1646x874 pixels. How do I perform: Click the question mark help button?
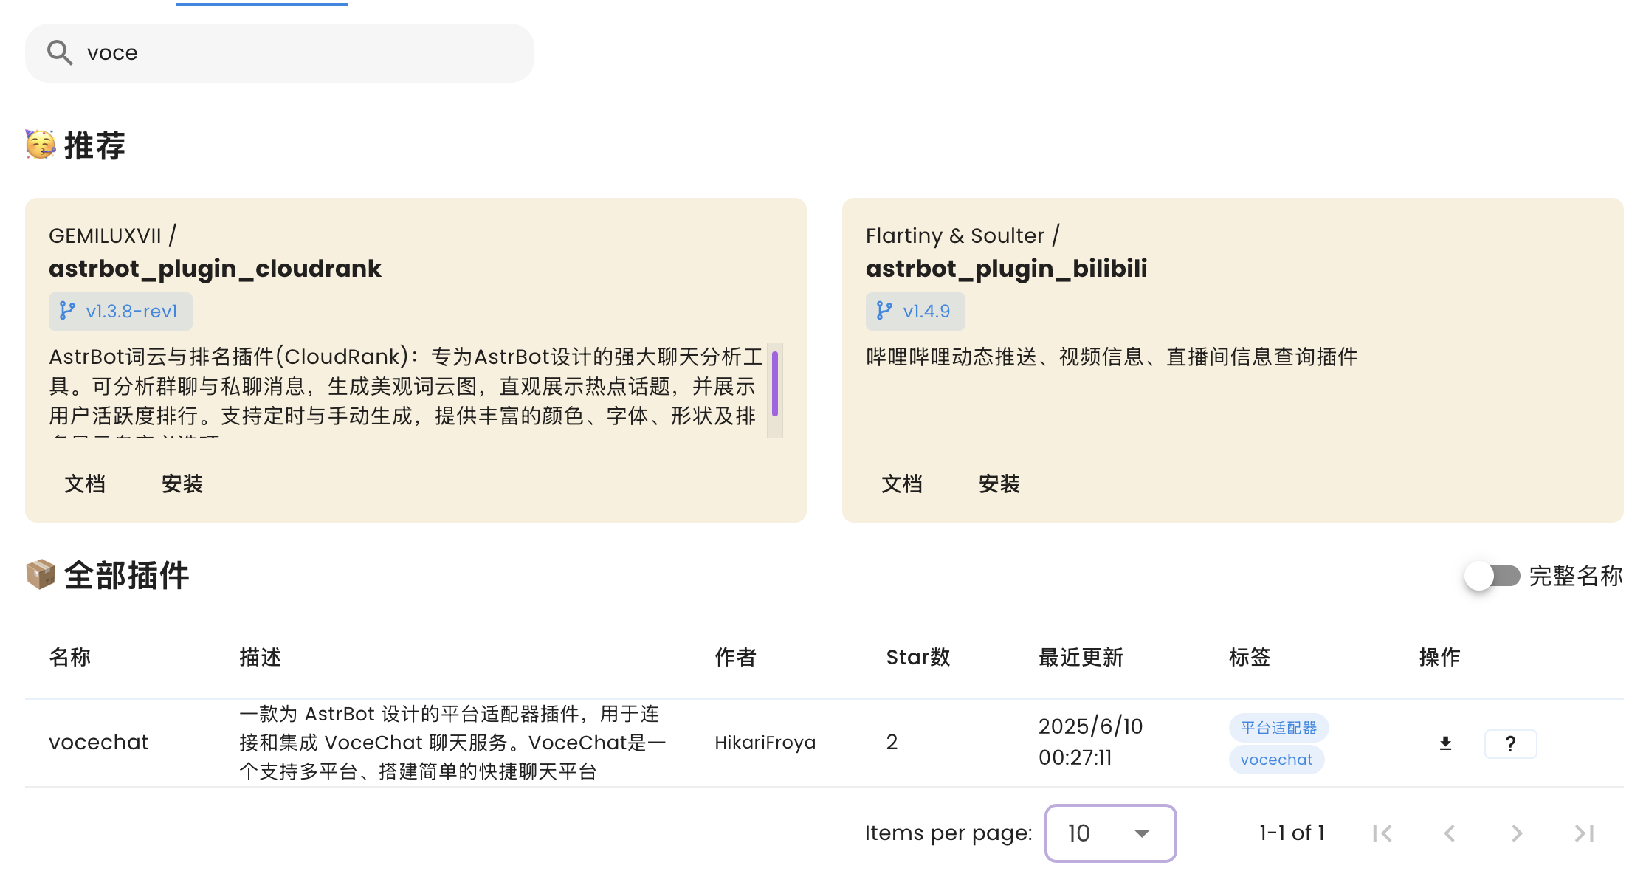click(1510, 743)
